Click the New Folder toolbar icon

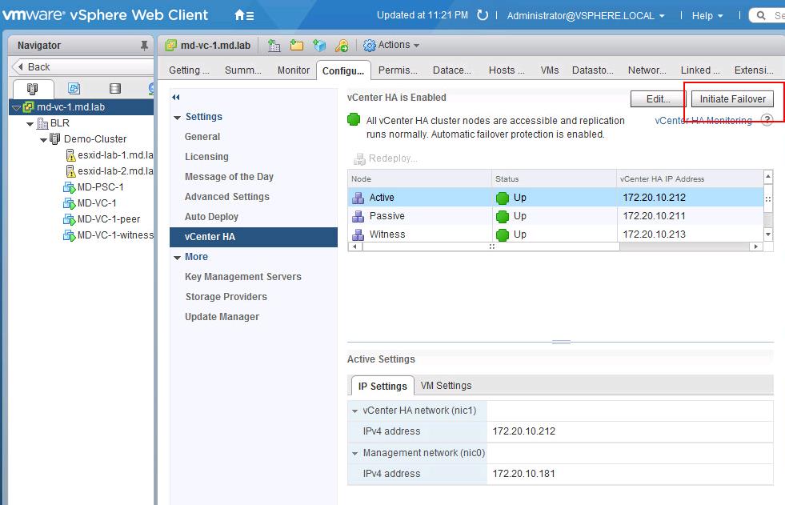[x=297, y=46]
